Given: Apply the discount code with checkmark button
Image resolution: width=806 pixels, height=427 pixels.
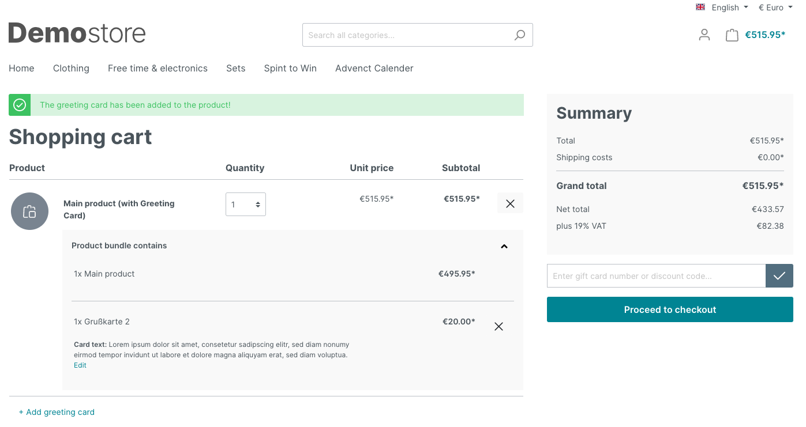Looking at the screenshot, I should point(779,276).
